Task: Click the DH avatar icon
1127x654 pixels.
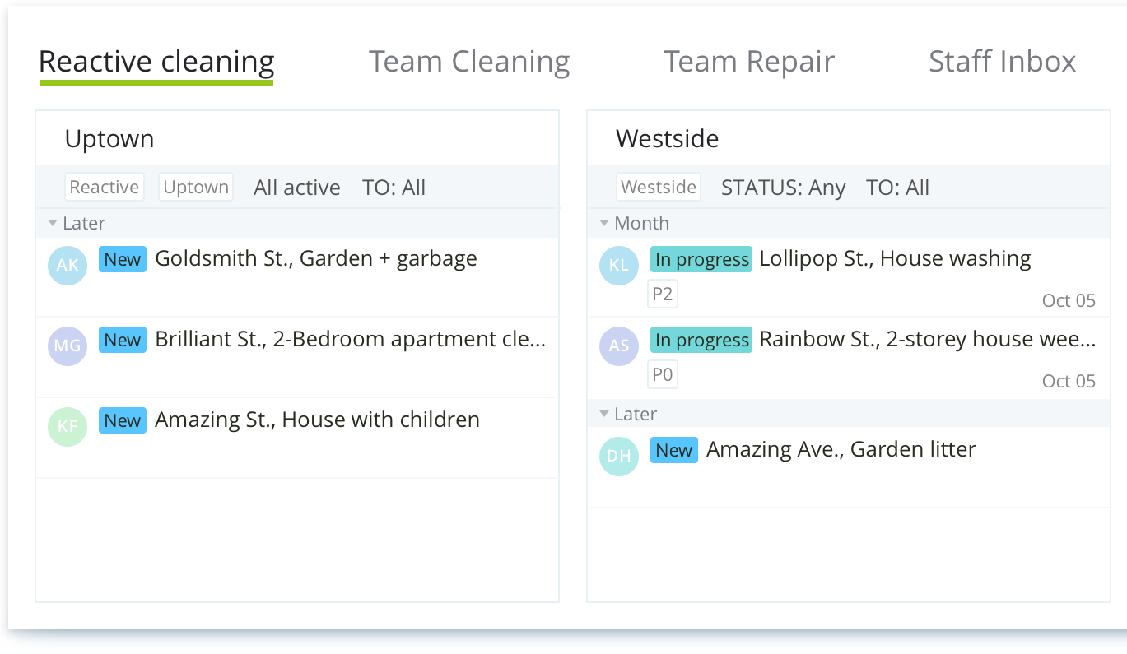Action: pos(619,456)
